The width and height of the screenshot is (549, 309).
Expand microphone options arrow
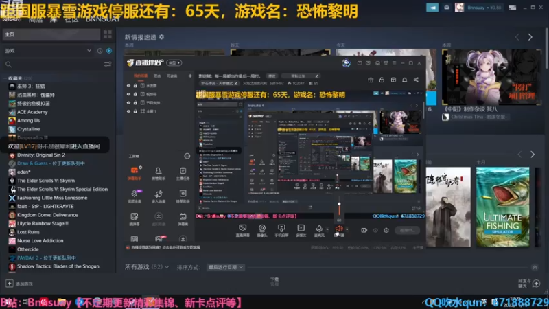pyautogui.click(x=327, y=229)
